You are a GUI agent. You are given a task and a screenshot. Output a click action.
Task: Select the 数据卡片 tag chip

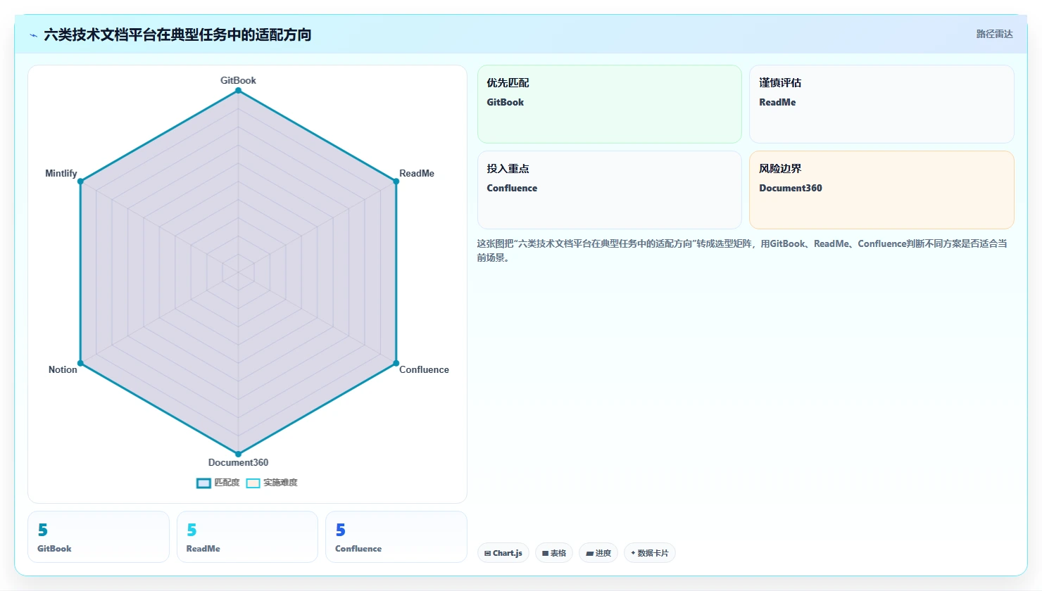point(650,553)
